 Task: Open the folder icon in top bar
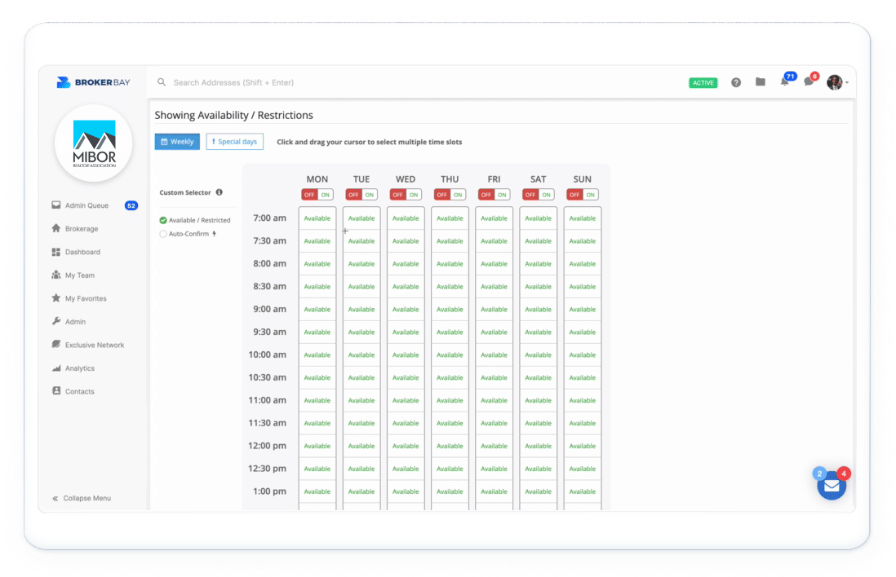click(x=760, y=82)
